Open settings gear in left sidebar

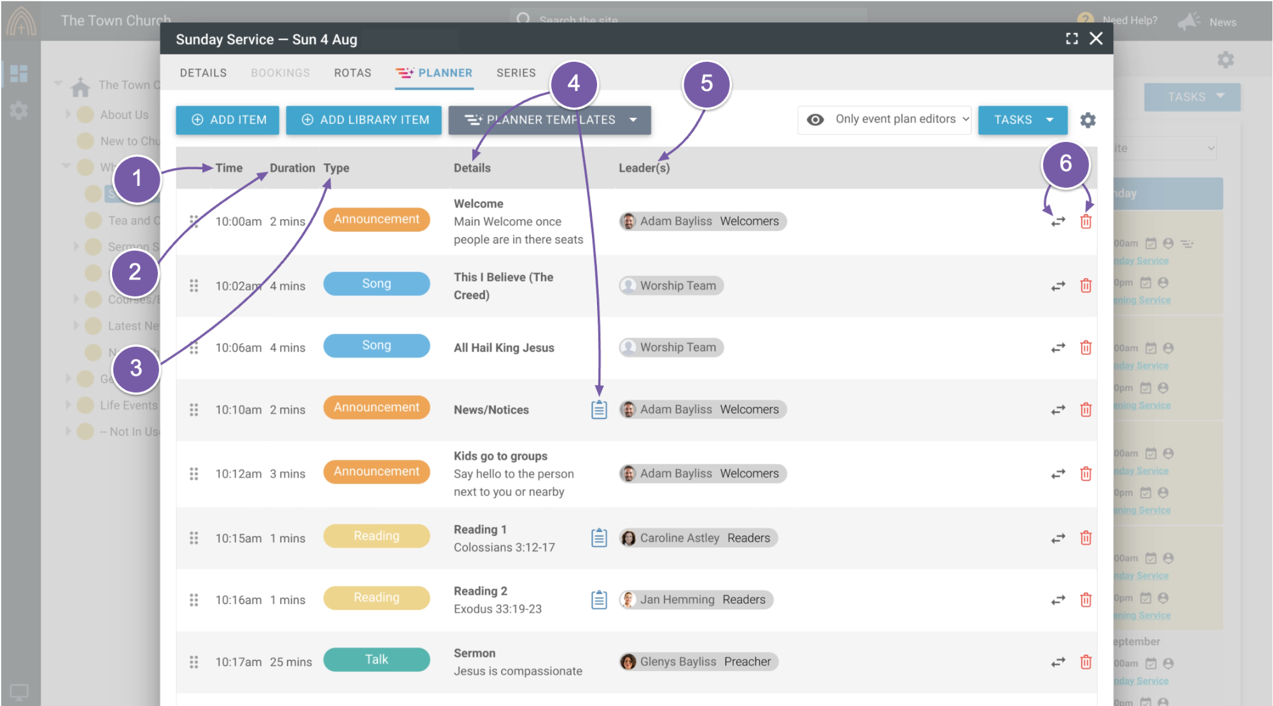tap(19, 111)
